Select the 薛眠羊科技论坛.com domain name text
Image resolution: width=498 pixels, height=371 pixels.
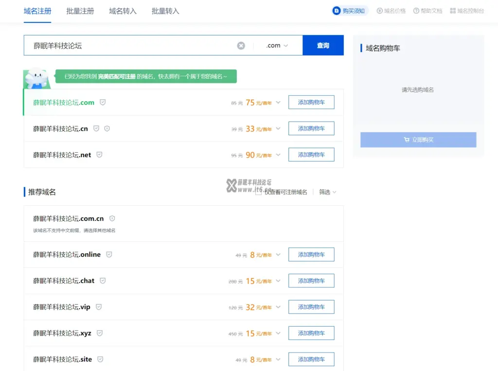pyautogui.click(x=64, y=103)
